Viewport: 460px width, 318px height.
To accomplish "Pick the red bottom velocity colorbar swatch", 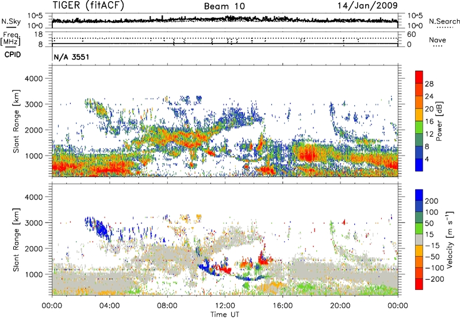I will point(419,284).
